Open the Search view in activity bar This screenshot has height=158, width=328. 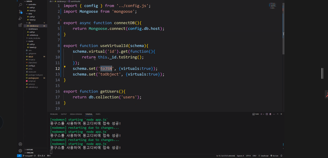coord(20,5)
